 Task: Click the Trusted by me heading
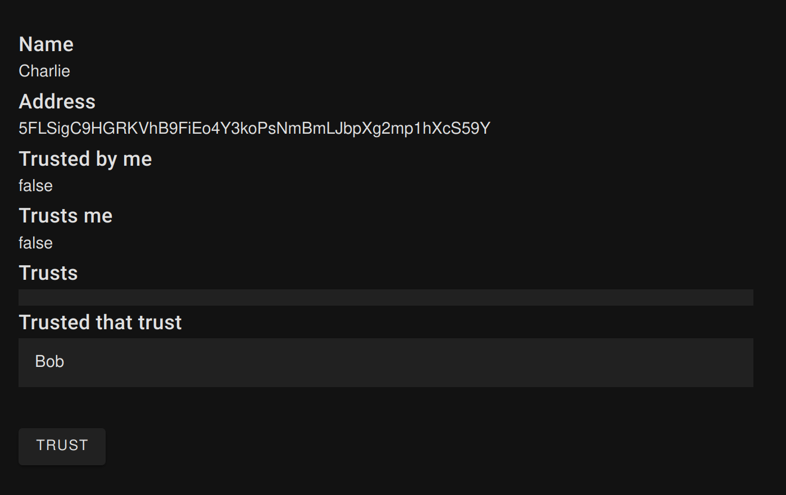(x=85, y=159)
